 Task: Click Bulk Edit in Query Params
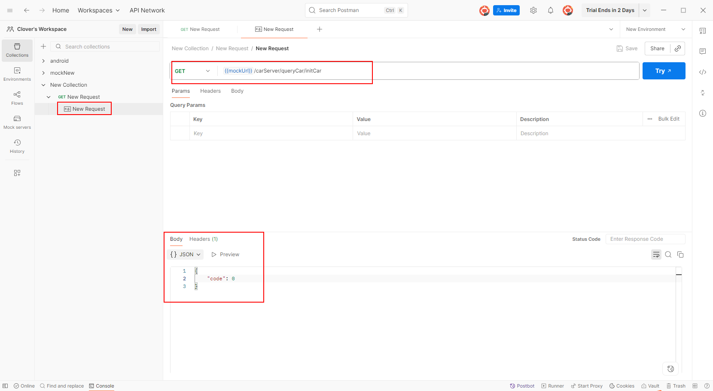(x=669, y=119)
